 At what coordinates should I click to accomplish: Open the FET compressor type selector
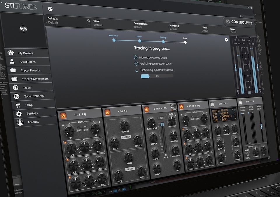(161, 118)
